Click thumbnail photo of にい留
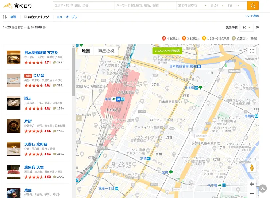 (13, 80)
